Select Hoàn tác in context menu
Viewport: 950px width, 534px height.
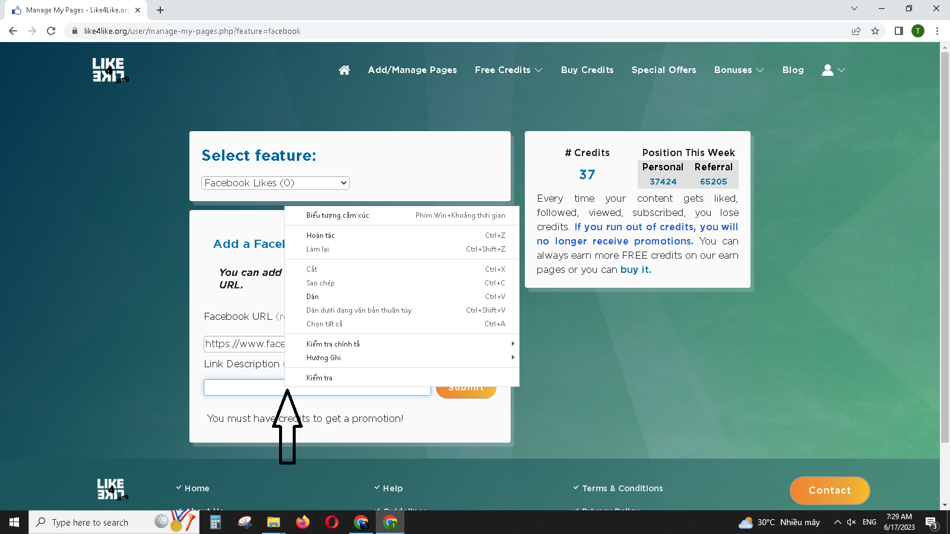click(402, 236)
